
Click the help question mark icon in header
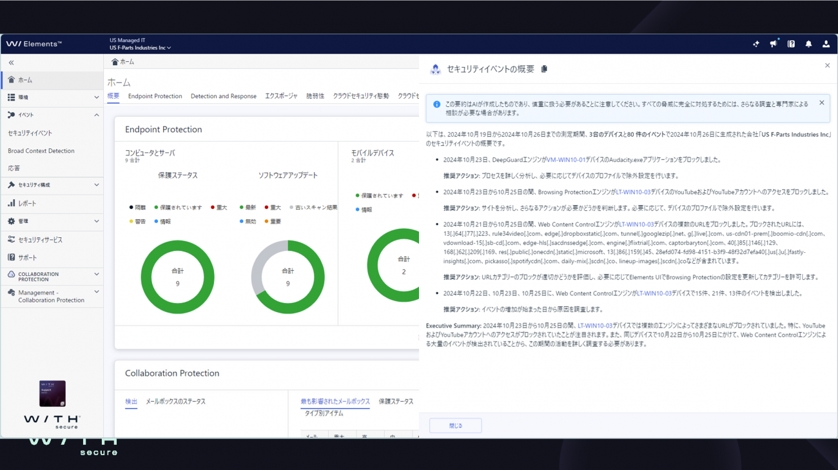click(x=791, y=44)
